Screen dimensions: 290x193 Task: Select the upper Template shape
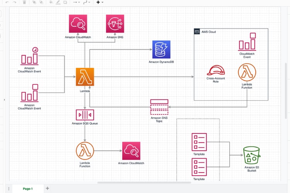click(x=199, y=142)
